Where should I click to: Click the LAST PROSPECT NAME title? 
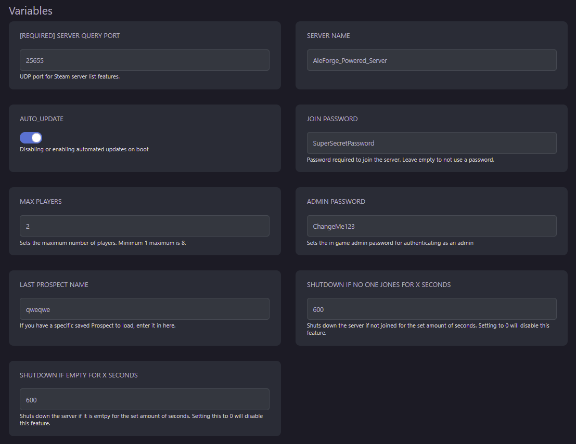54,285
